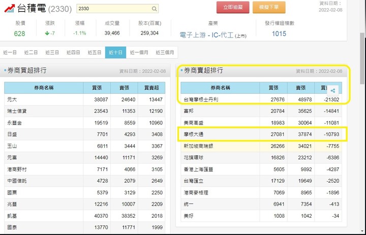
Task: Click 券商名稱 header in buy ranking table
Action: (x=44, y=88)
